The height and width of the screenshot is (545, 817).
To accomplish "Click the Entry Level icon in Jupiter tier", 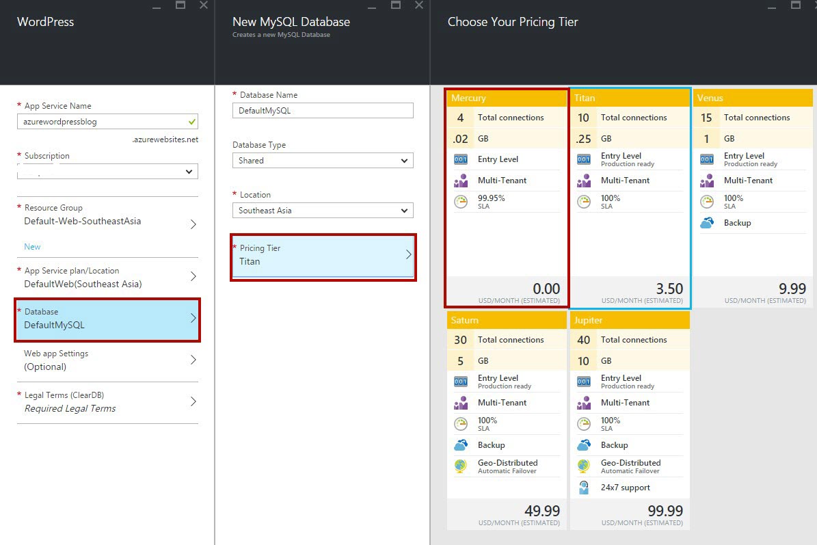I will [x=584, y=382].
